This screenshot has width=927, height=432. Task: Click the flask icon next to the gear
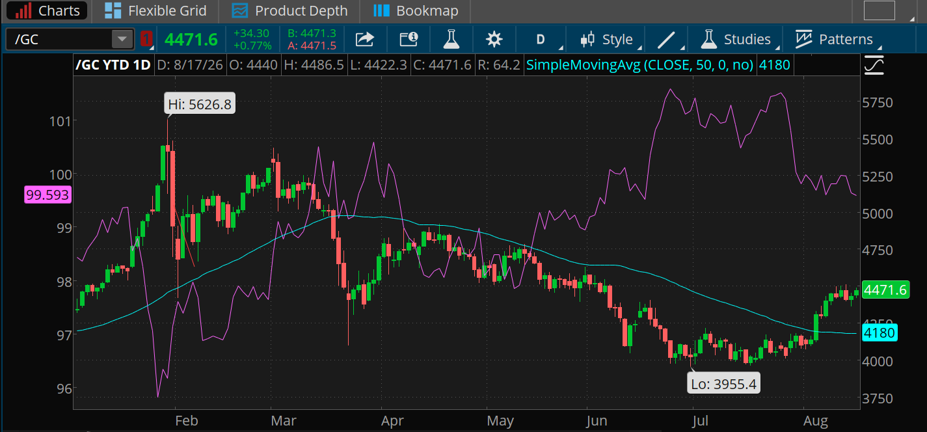451,40
